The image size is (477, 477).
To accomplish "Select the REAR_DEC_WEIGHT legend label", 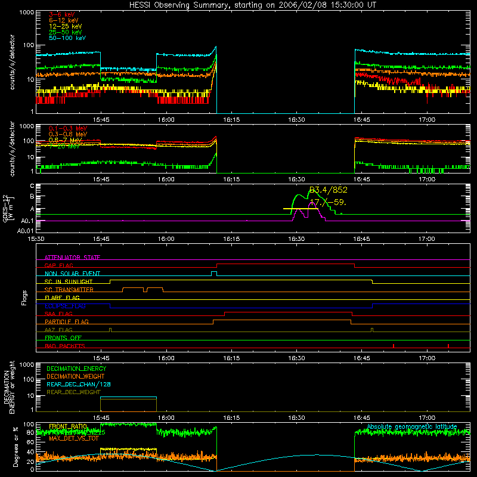I will click(73, 392).
